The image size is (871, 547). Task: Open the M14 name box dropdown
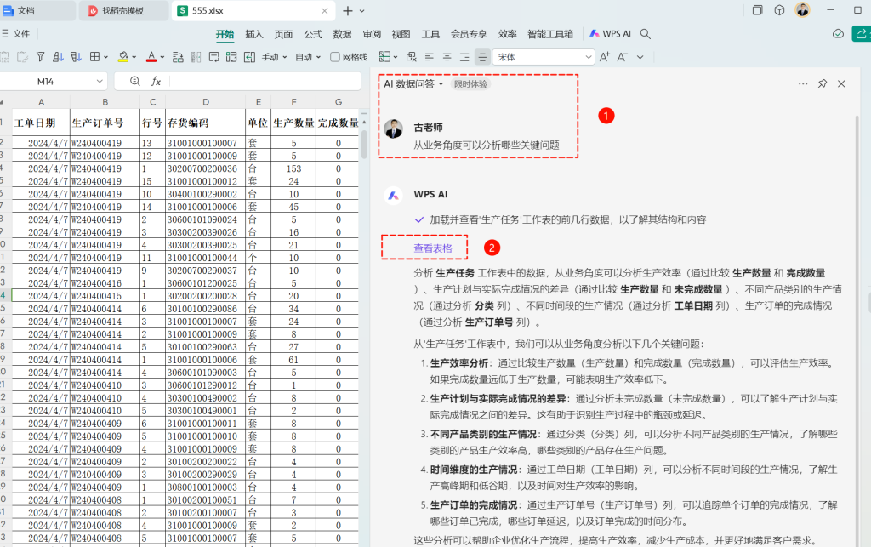click(100, 81)
